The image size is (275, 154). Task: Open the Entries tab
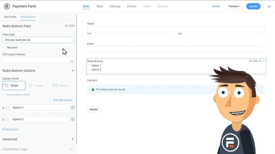coord(132,6)
